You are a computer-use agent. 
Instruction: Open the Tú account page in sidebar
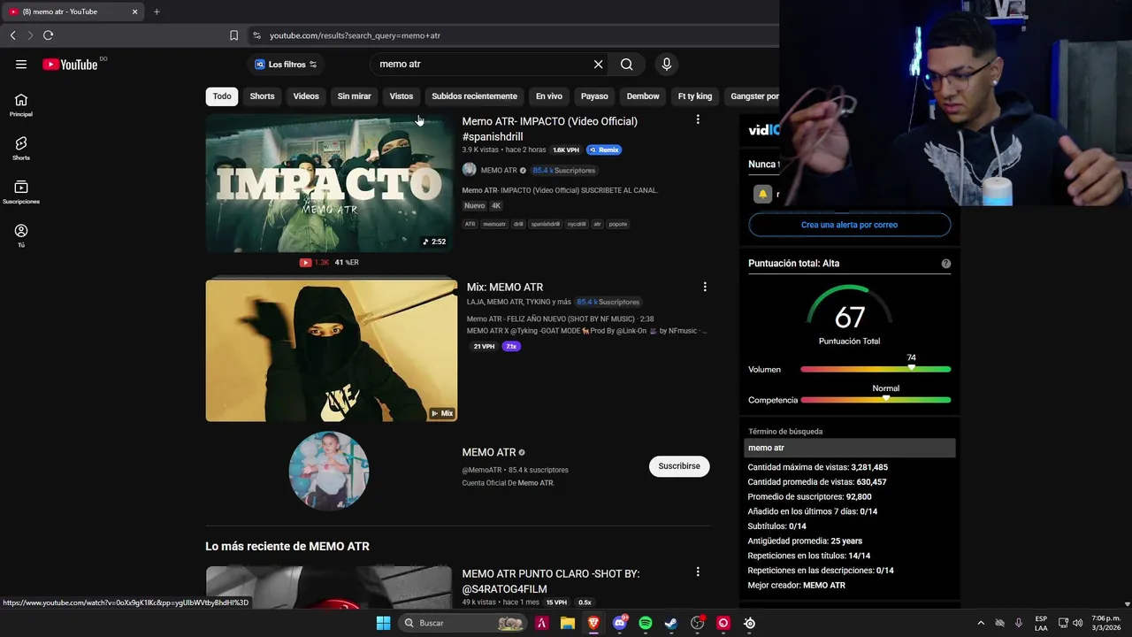pyautogui.click(x=21, y=236)
